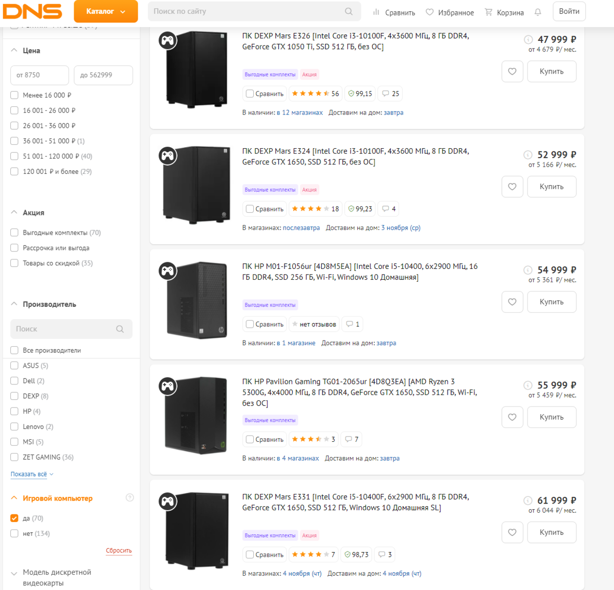
Task: Add HP Pavilion Gaming TG01 to favorites heart
Action: 512,417
